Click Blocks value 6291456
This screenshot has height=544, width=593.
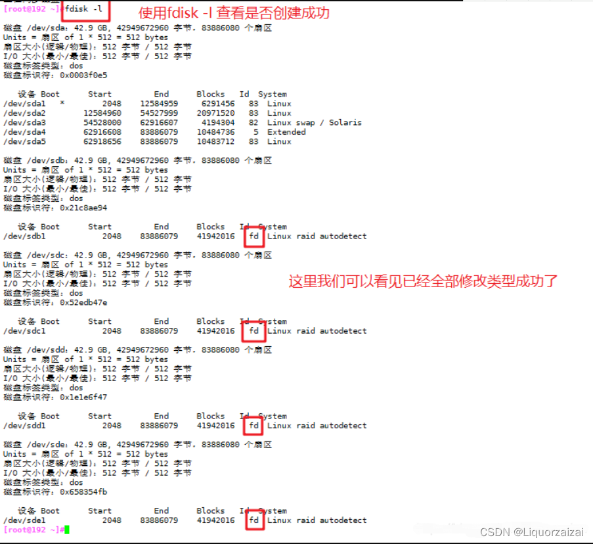pos(218,104)
